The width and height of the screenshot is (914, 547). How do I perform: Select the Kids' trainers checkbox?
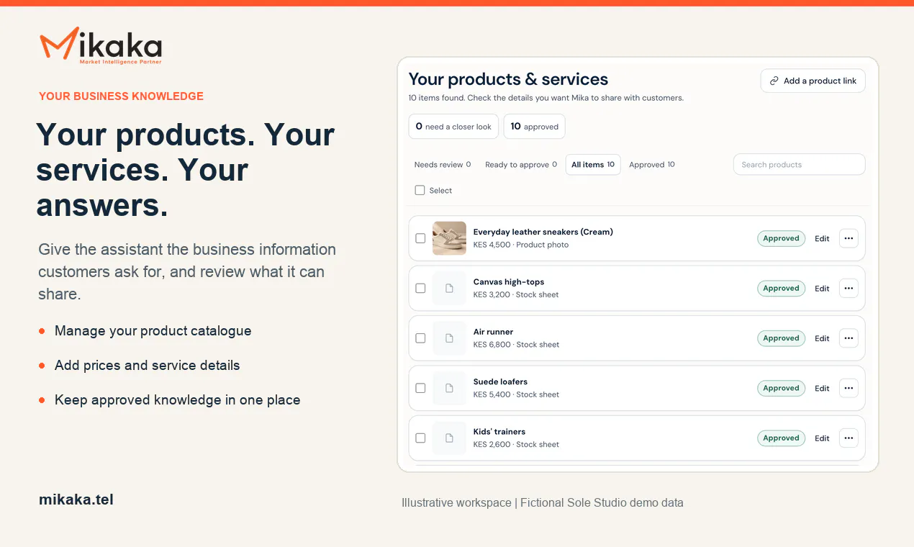point(420,438)
